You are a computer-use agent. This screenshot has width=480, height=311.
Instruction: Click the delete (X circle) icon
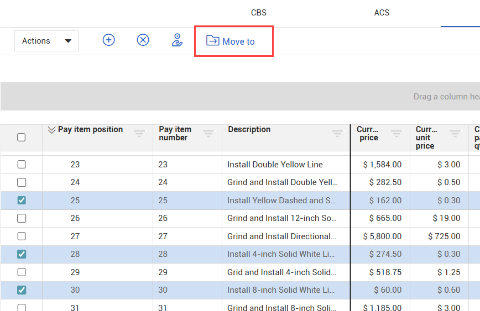pos(143,40)
